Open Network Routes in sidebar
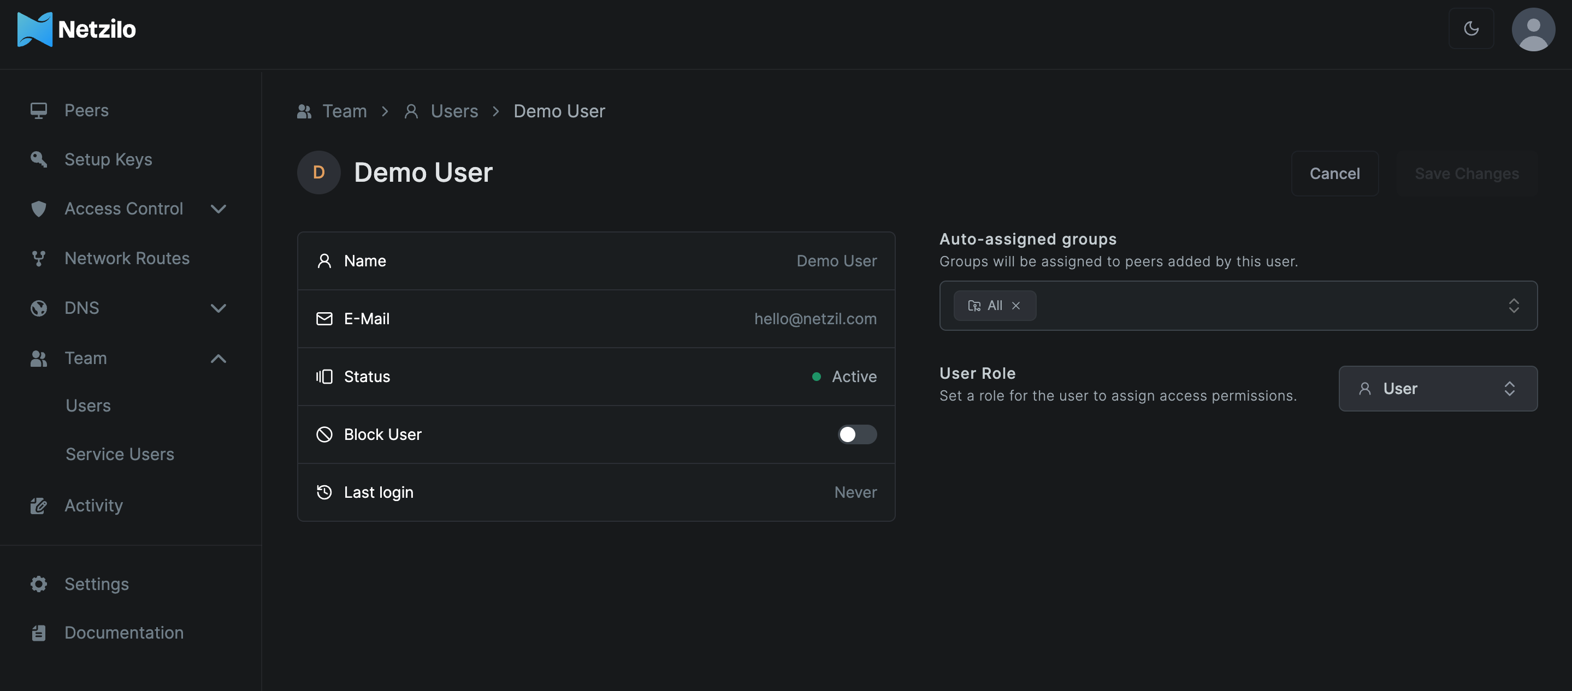Screen dimensions: 1572x691 tap(127, 259)
